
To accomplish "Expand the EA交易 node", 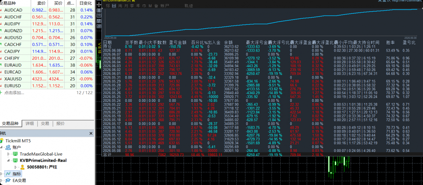I will [2, 180].
